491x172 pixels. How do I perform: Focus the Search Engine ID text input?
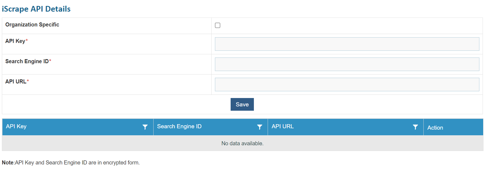click(347, 64)
